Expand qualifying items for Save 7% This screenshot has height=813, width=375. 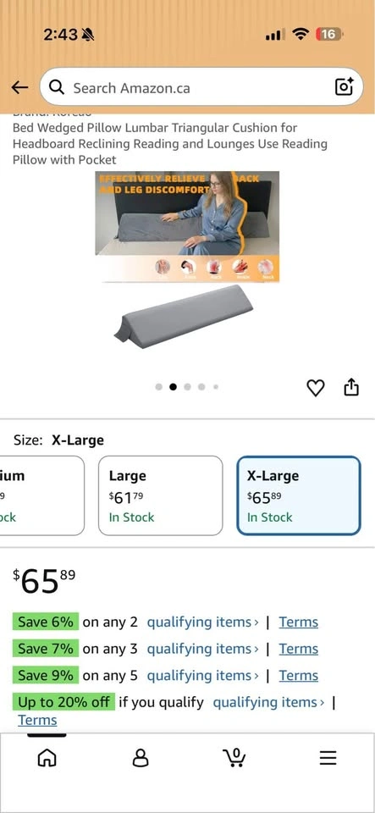[x=203, y=649]
